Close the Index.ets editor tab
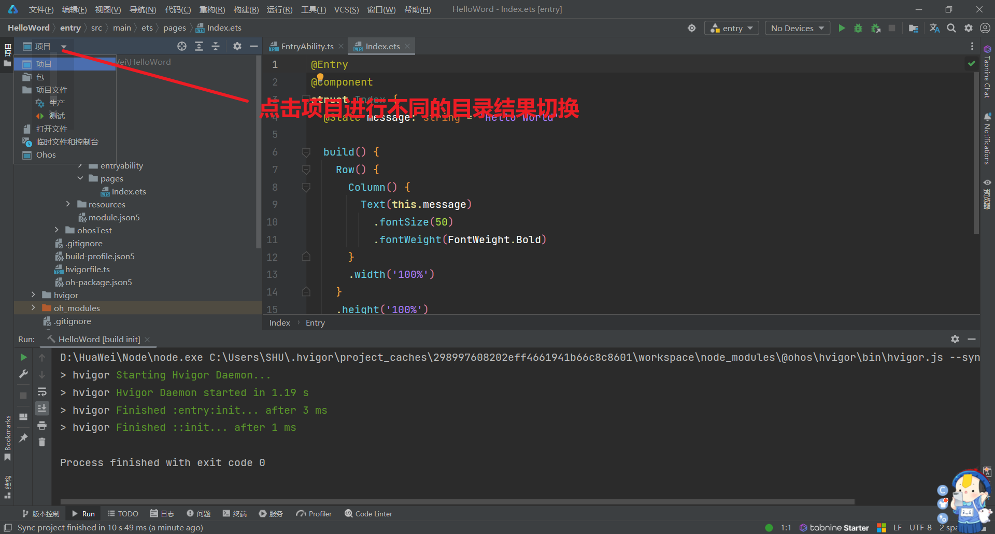995x534 pixels. (407, 46)
